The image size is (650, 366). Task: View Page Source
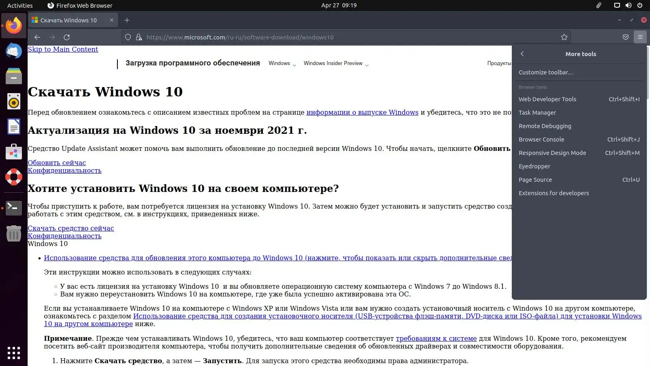tap(579, 180)
